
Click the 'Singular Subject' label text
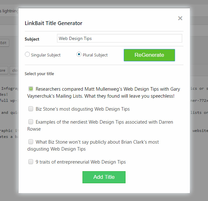(x=46, y=55)
